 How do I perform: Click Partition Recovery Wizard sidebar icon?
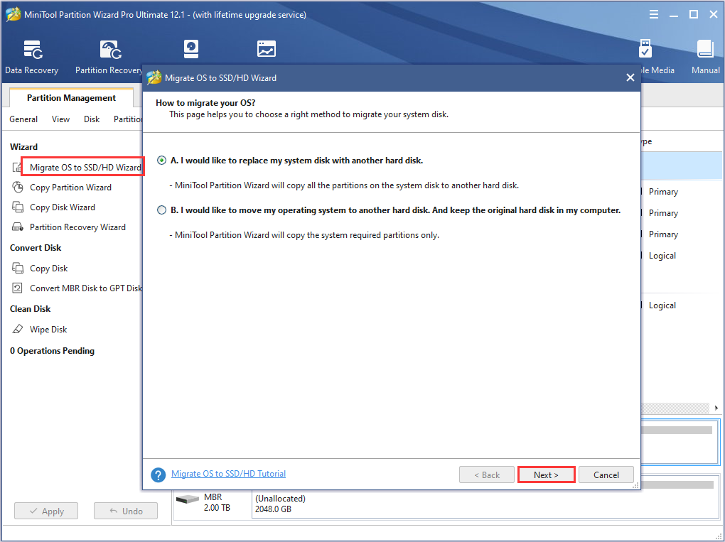[18, 227]
